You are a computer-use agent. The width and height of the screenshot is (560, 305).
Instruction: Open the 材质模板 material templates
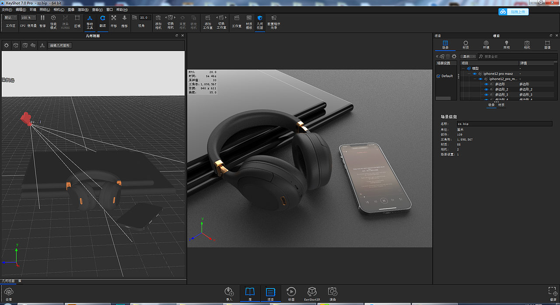click(x=249, y=21)
